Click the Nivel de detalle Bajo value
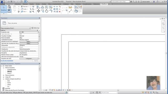The height and width of the screenshot is (94, 168). point(29,38)
